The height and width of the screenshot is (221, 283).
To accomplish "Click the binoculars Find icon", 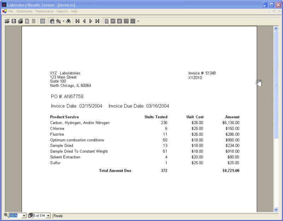I will pyautogui.click(x=69, y=21).
